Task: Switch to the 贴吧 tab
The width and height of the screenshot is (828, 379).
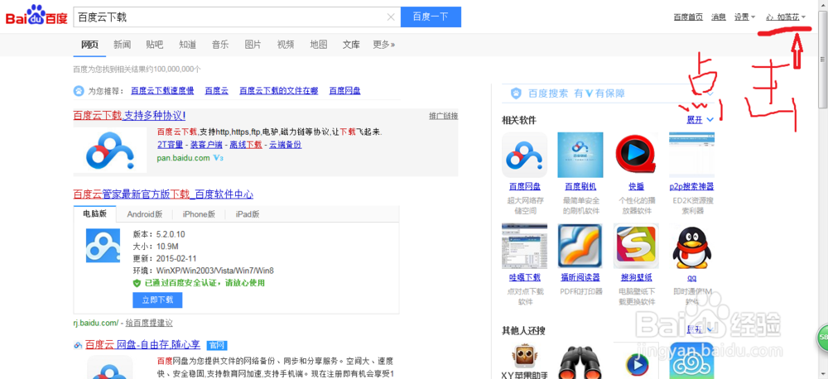Action: tap(155, 45)
